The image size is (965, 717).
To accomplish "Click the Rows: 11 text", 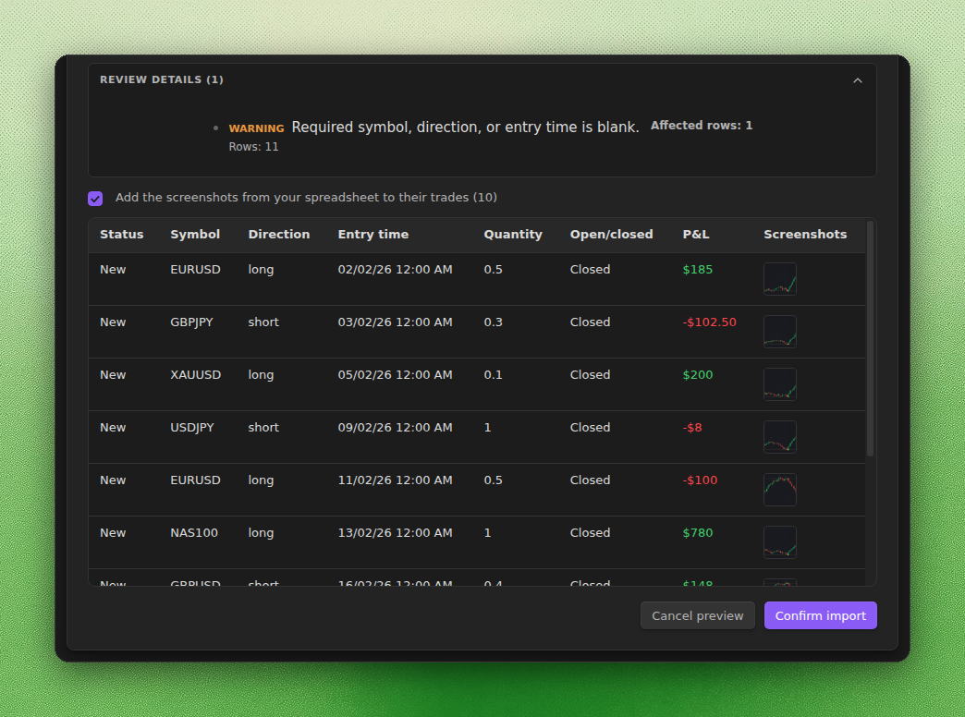I will [253, 147].
